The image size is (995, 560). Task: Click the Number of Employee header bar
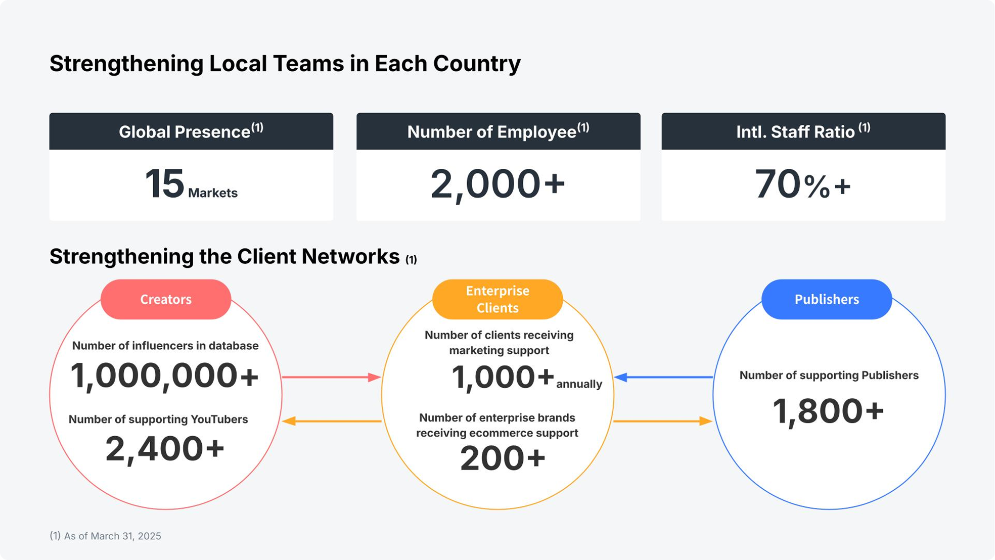(x=498, y=131)
